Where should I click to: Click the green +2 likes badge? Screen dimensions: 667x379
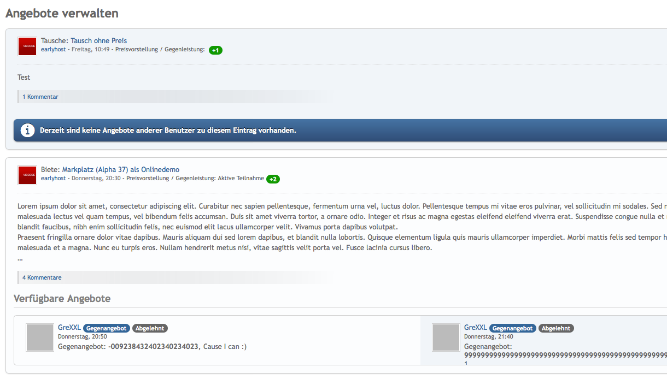click(273, 179)
